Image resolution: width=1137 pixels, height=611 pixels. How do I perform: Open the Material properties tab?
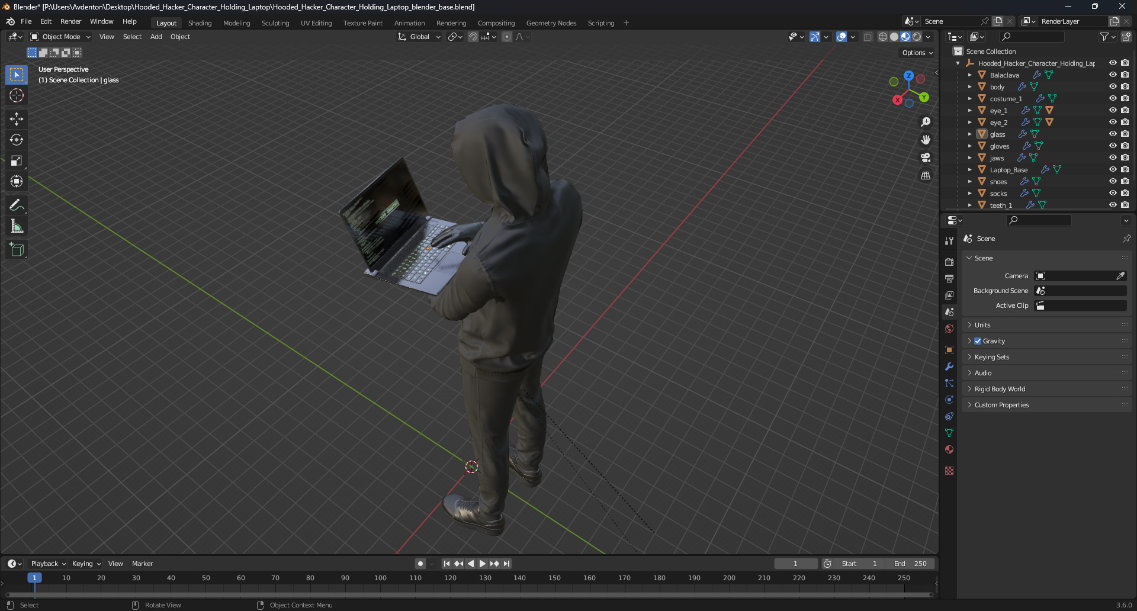949,449
